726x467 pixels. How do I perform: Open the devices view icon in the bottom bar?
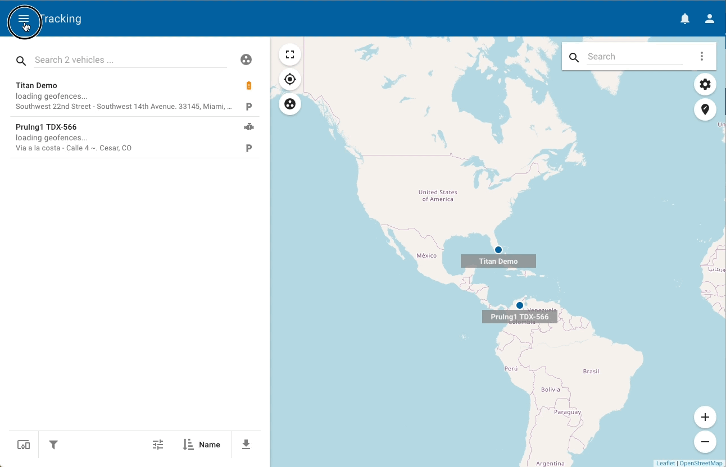[x=24, y=445]
